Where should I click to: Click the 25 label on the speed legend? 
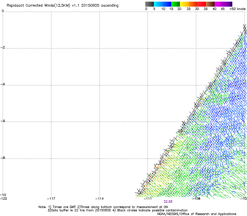[189, 9]
